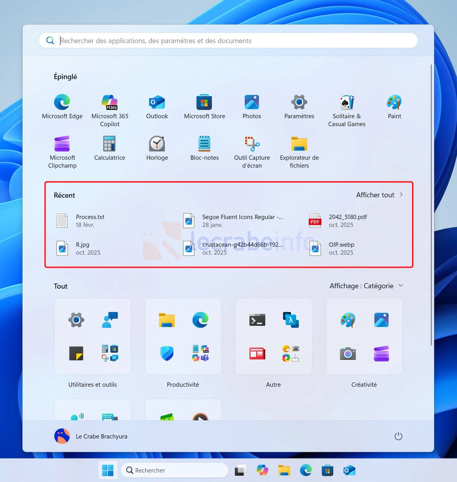This screenshot has height=482, width=457.
Task: Click Afficher tout for recent files
Action: (375, 195)
